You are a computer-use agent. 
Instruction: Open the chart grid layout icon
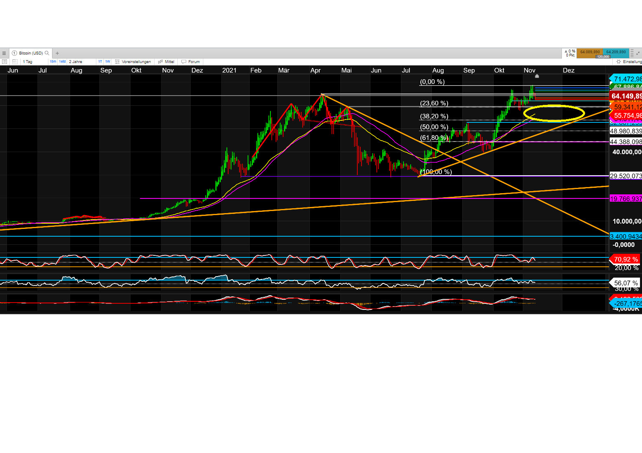pos(15,62)
